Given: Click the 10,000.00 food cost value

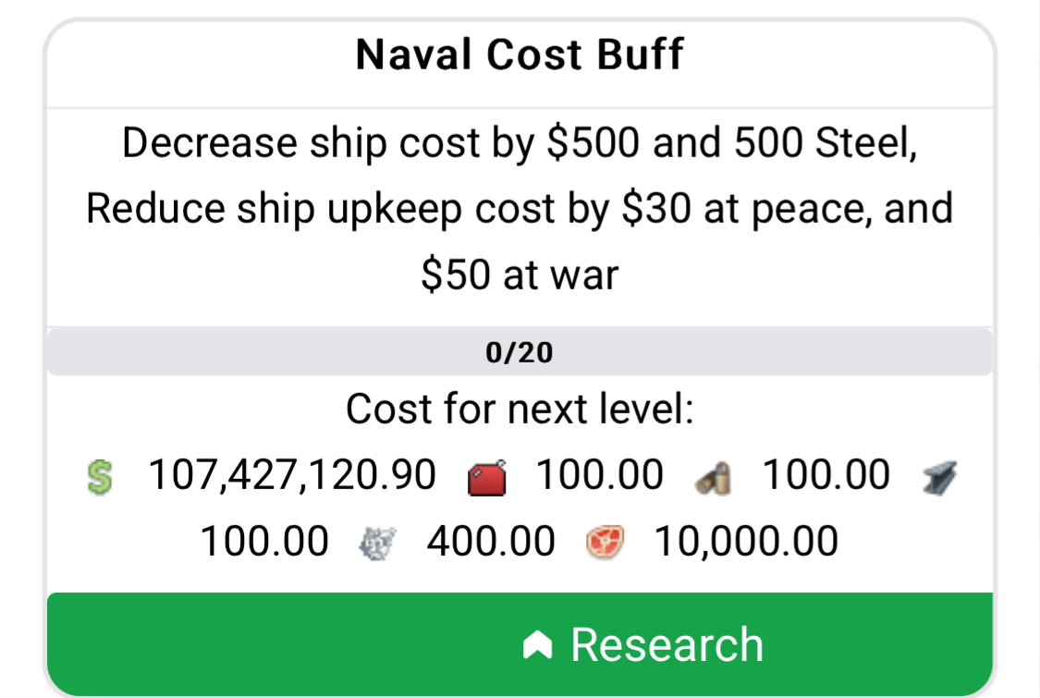Looking at the screenshot, I should [x=745, y=542].
